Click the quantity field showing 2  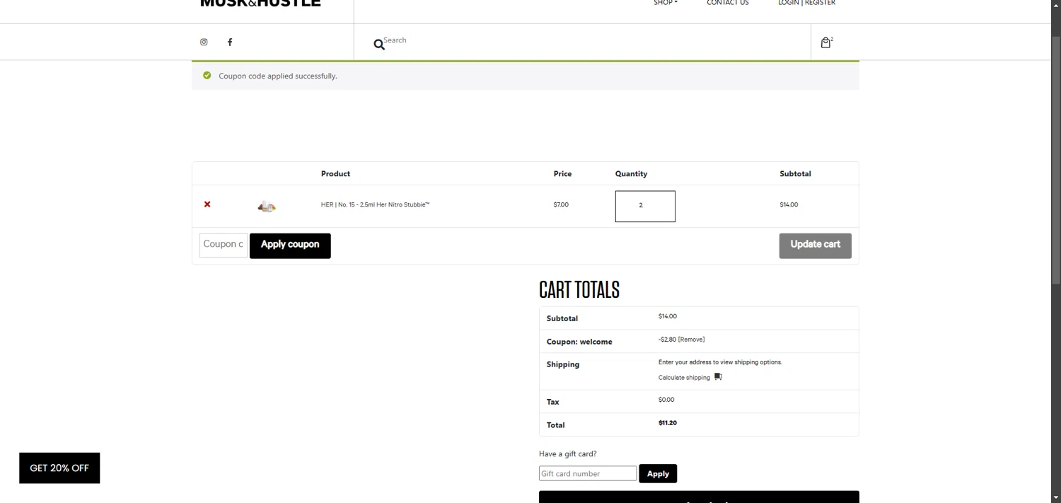[645, 206]
